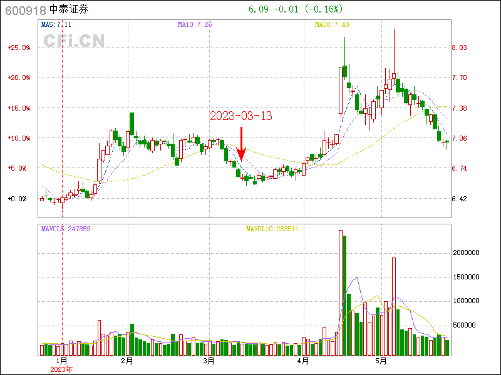Click the 2000000 volume axis label
This screenshot has width=501, height=375.
pos(466,253)
